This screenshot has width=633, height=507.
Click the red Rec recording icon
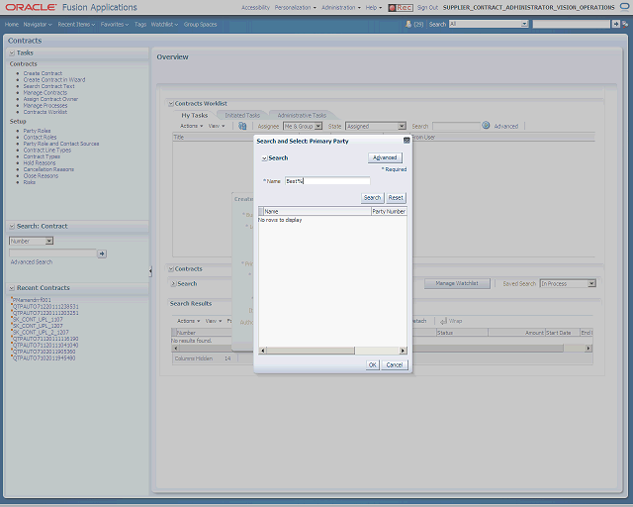click(401, 8)
